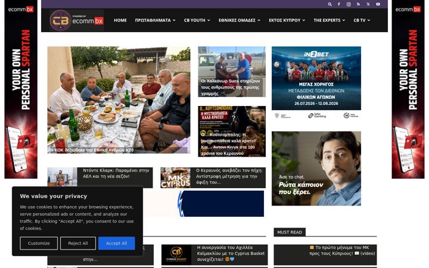
Task: Click right ecommbx Spartan side banner
Action: pos(408,91)
